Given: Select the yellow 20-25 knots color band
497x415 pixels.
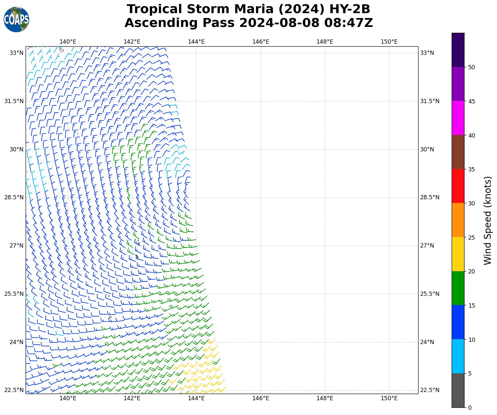Looking at the screenshot, I should pos(458,254).
